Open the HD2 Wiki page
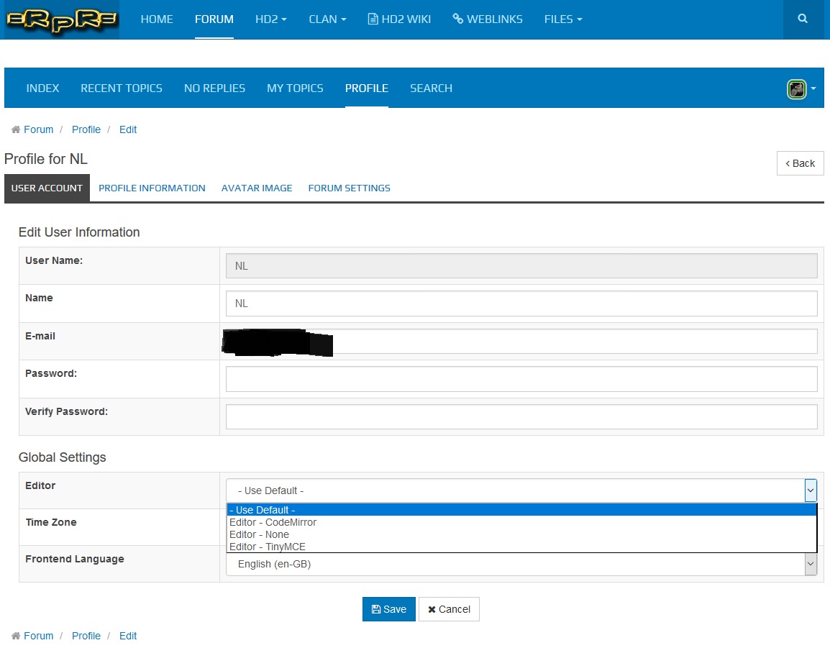 (x=399, y=19)
